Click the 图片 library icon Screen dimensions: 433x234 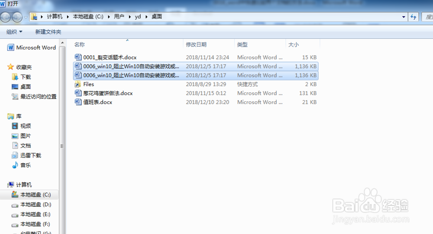click(15, 136)
